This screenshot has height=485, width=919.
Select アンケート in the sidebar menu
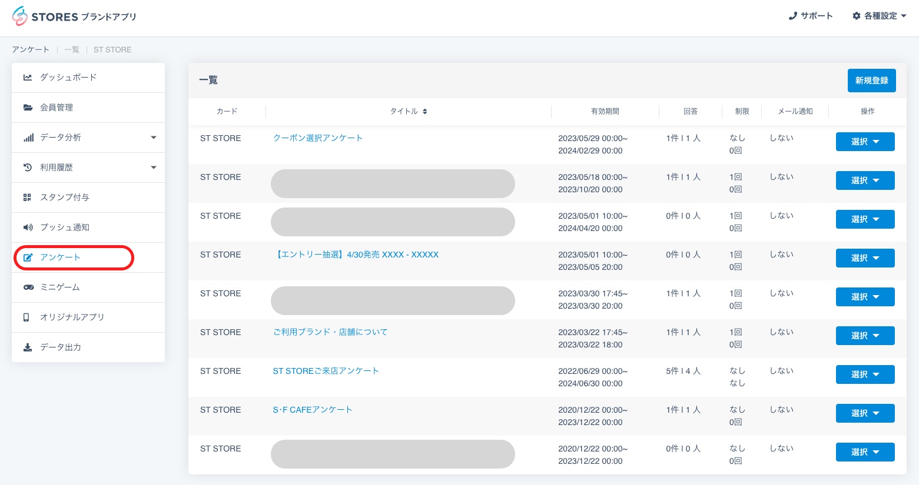[60, 257]
